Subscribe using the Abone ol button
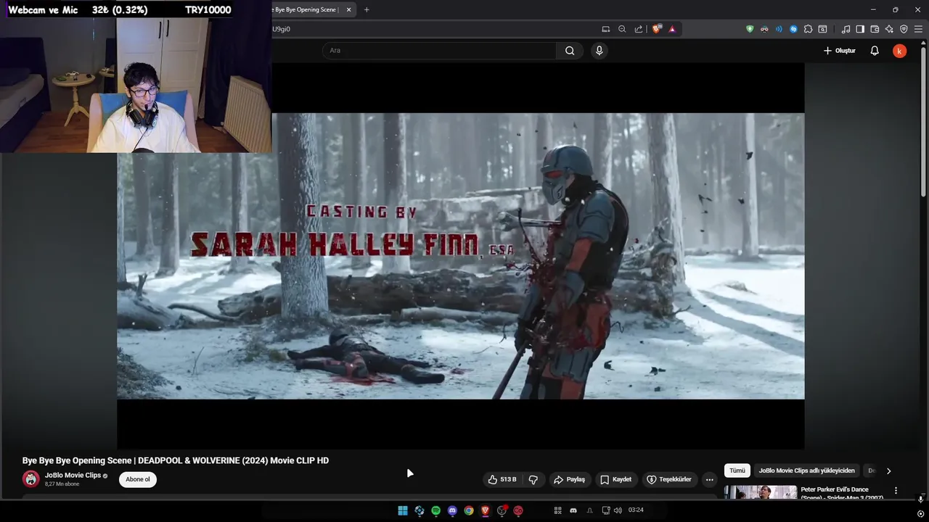This screenshot has height=522, width=929. tap(138, 479)
